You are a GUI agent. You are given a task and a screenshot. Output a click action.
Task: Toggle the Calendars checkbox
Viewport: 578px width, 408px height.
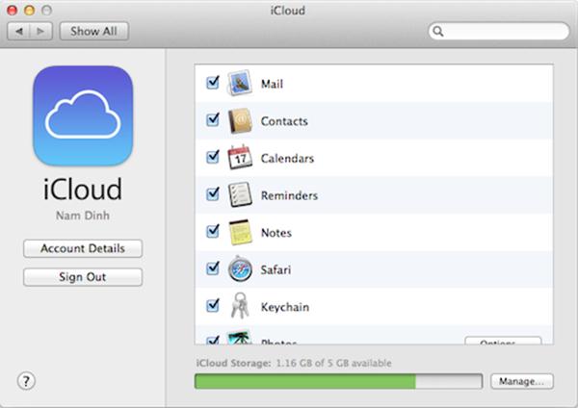point(213,157)
